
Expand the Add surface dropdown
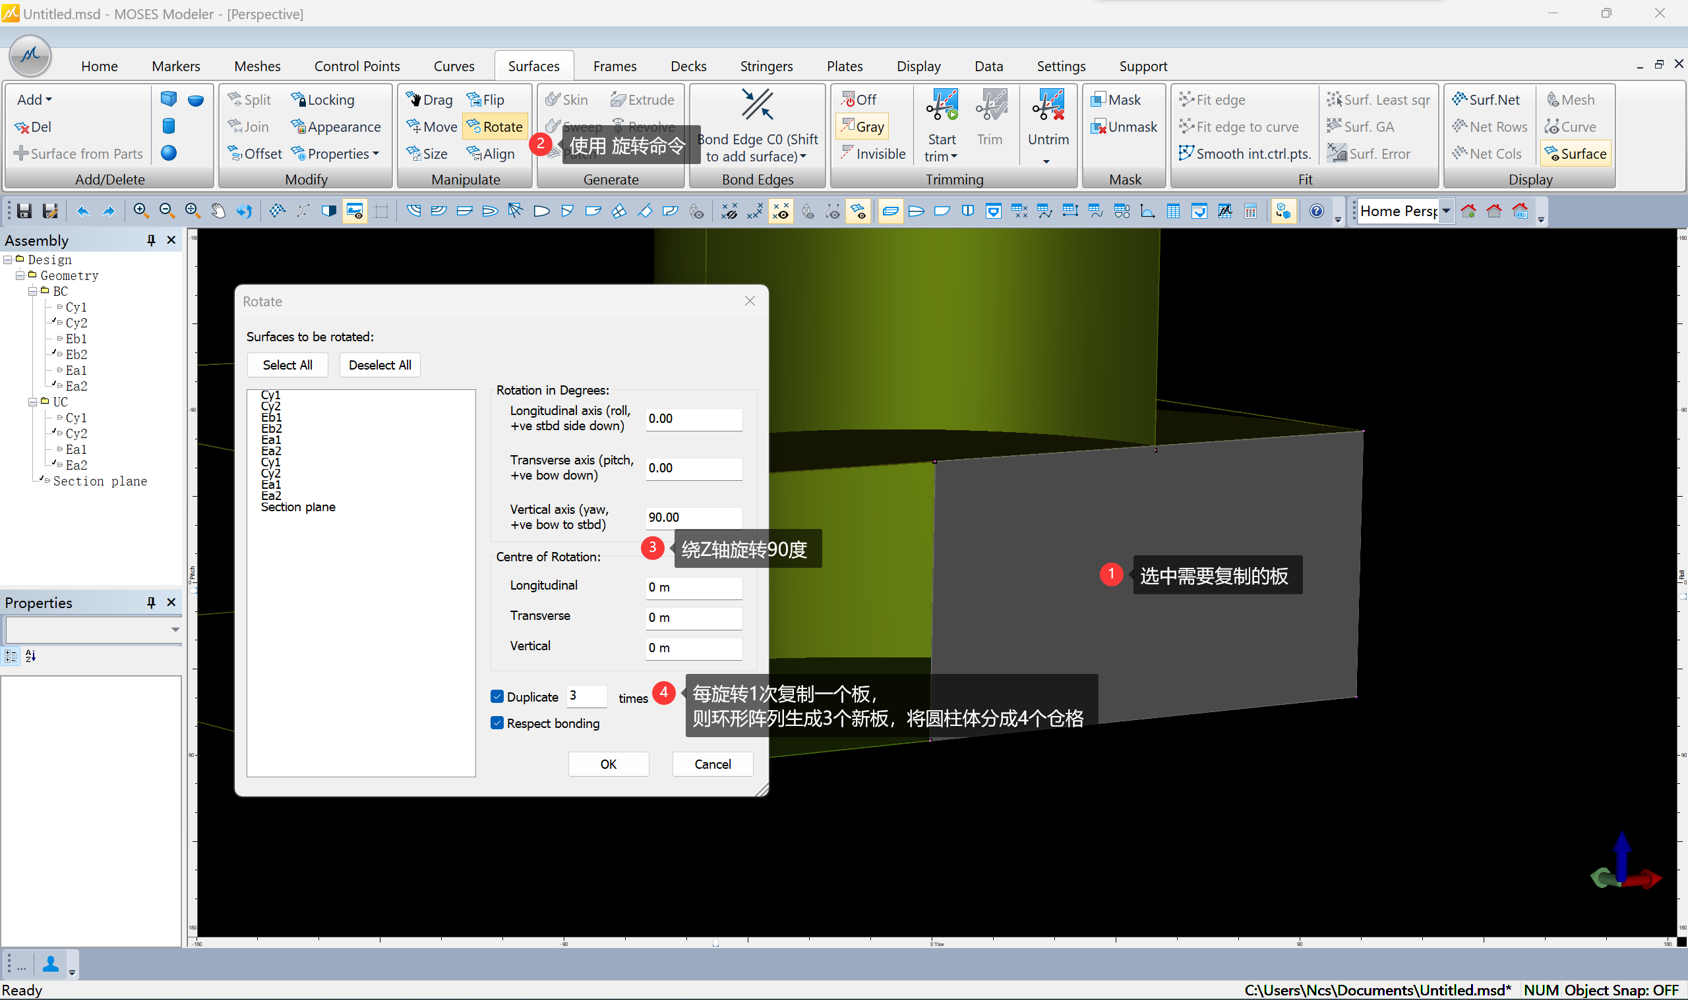35,99
